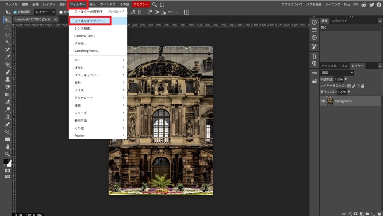
Task: Open the 不透明度 opacity dropdown arrow
Action: tap(346, 79)
